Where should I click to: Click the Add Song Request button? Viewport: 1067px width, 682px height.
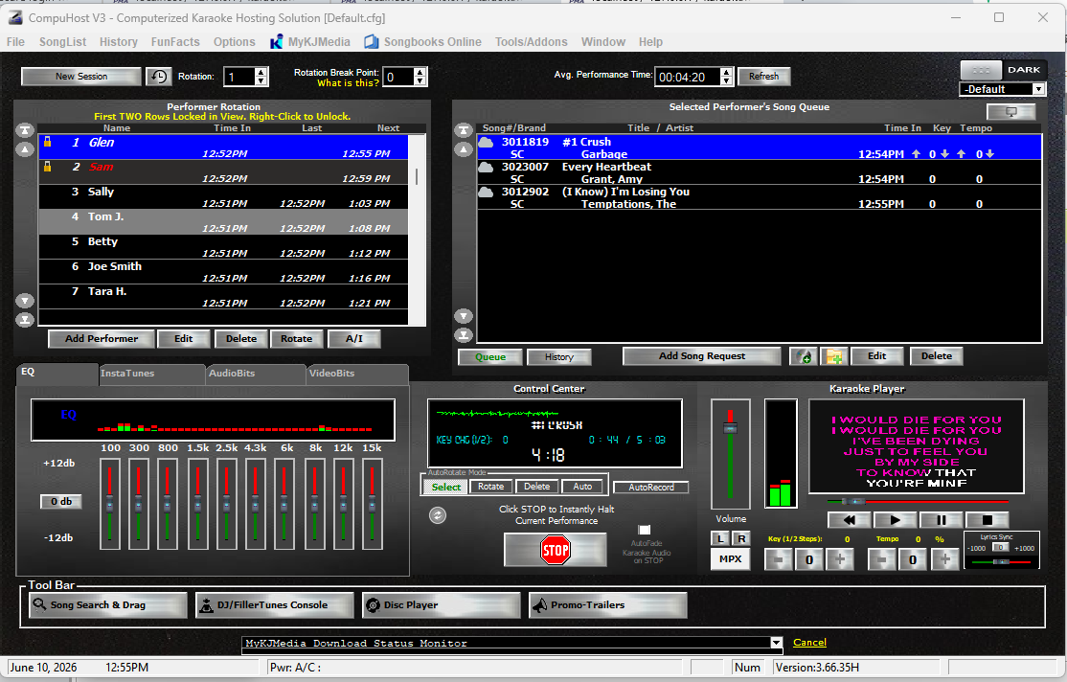click(x=701, y=356)
